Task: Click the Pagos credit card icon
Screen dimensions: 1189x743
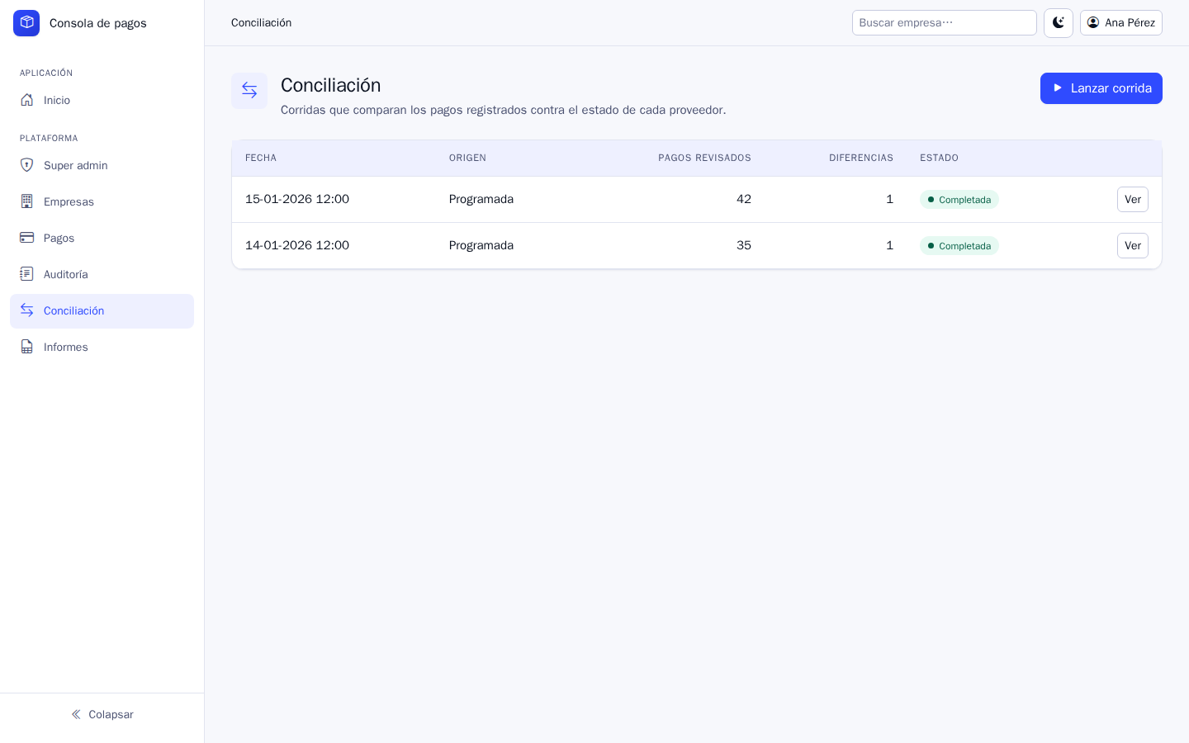Action: pos(27,238)
